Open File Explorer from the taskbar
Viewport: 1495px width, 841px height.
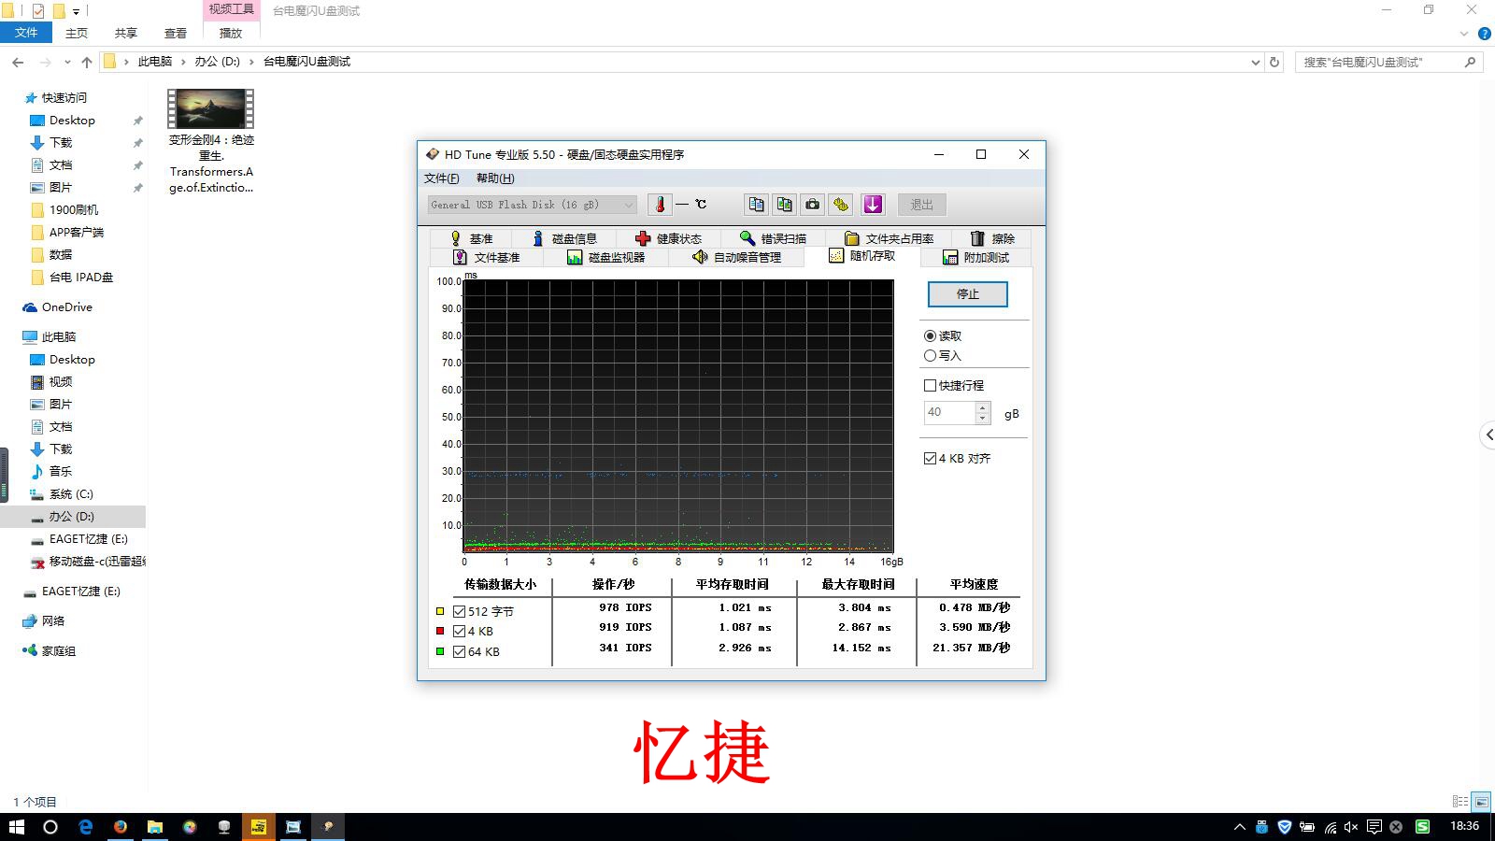pyautogui.click(x=155, y=827)
